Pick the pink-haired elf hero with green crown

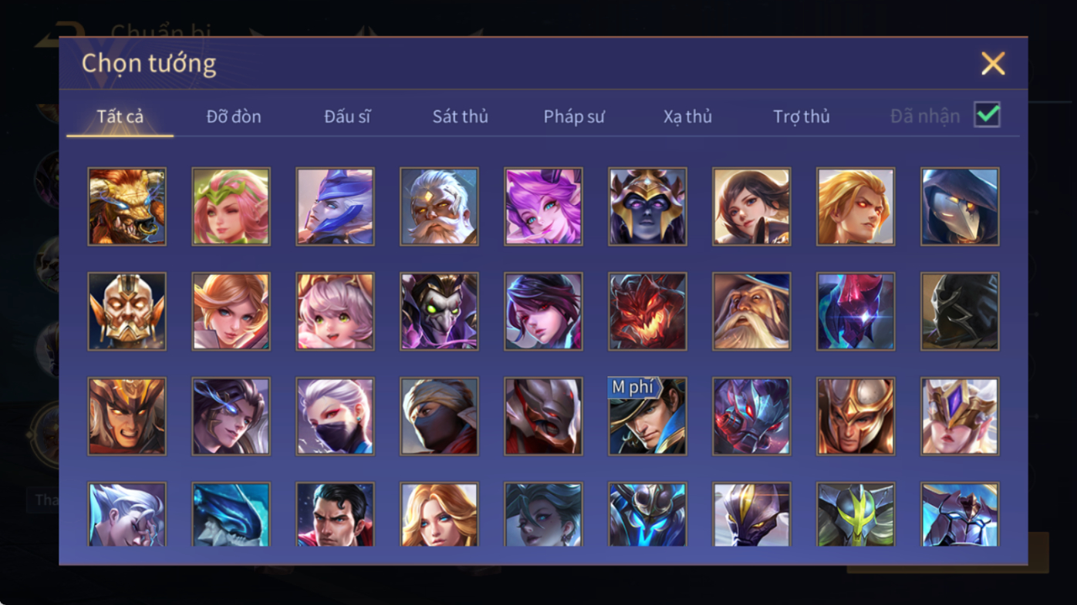click(x=231, y=207)
